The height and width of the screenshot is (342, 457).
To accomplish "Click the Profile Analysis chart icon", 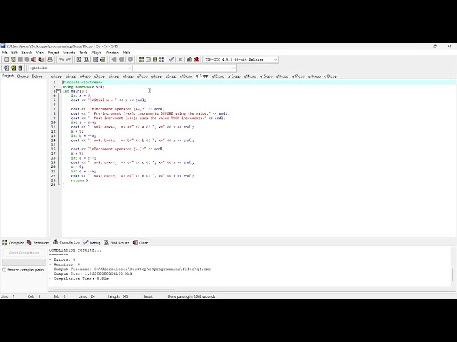I will 189,59.
